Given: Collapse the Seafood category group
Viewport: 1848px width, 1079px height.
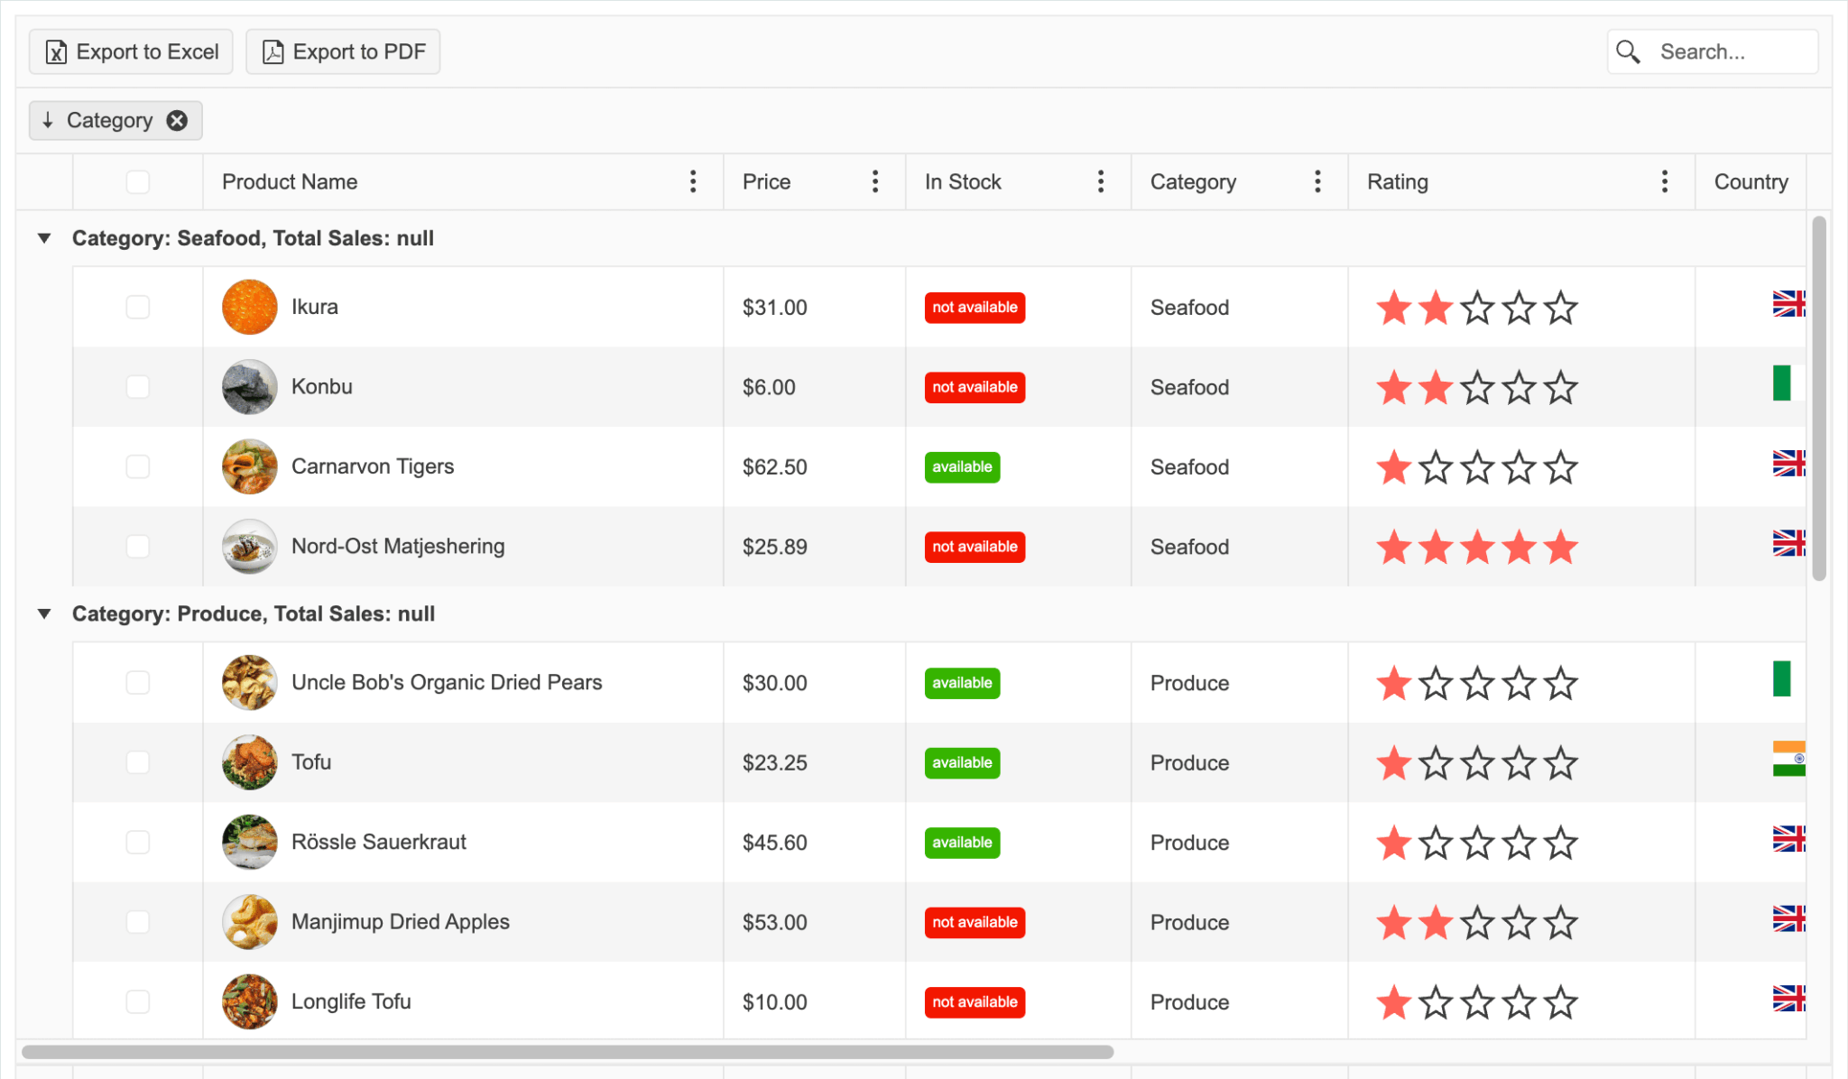Looking at the screenshot, I should (x=43, y=238).
